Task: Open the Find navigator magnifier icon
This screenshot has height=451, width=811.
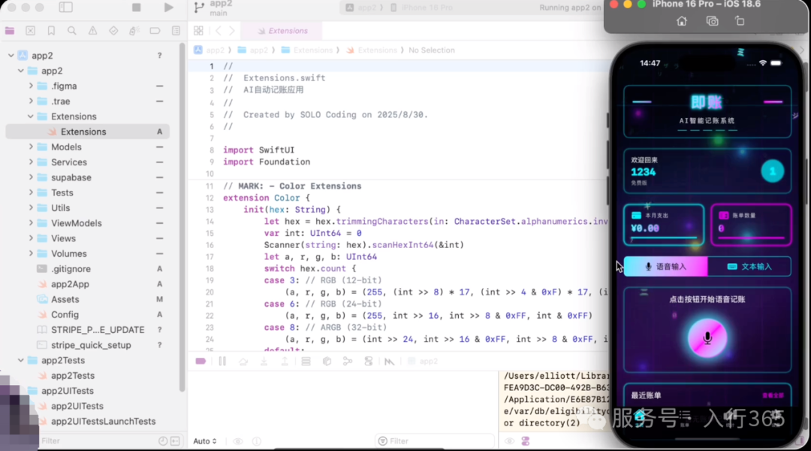Action: coord(72,31)
